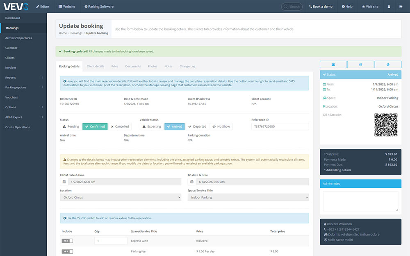Toggle the Parking fee include switch

pos(67,252)
